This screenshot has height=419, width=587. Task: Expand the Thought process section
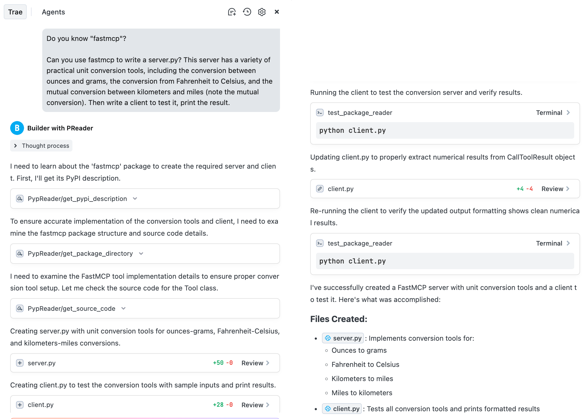pos(41,146)
